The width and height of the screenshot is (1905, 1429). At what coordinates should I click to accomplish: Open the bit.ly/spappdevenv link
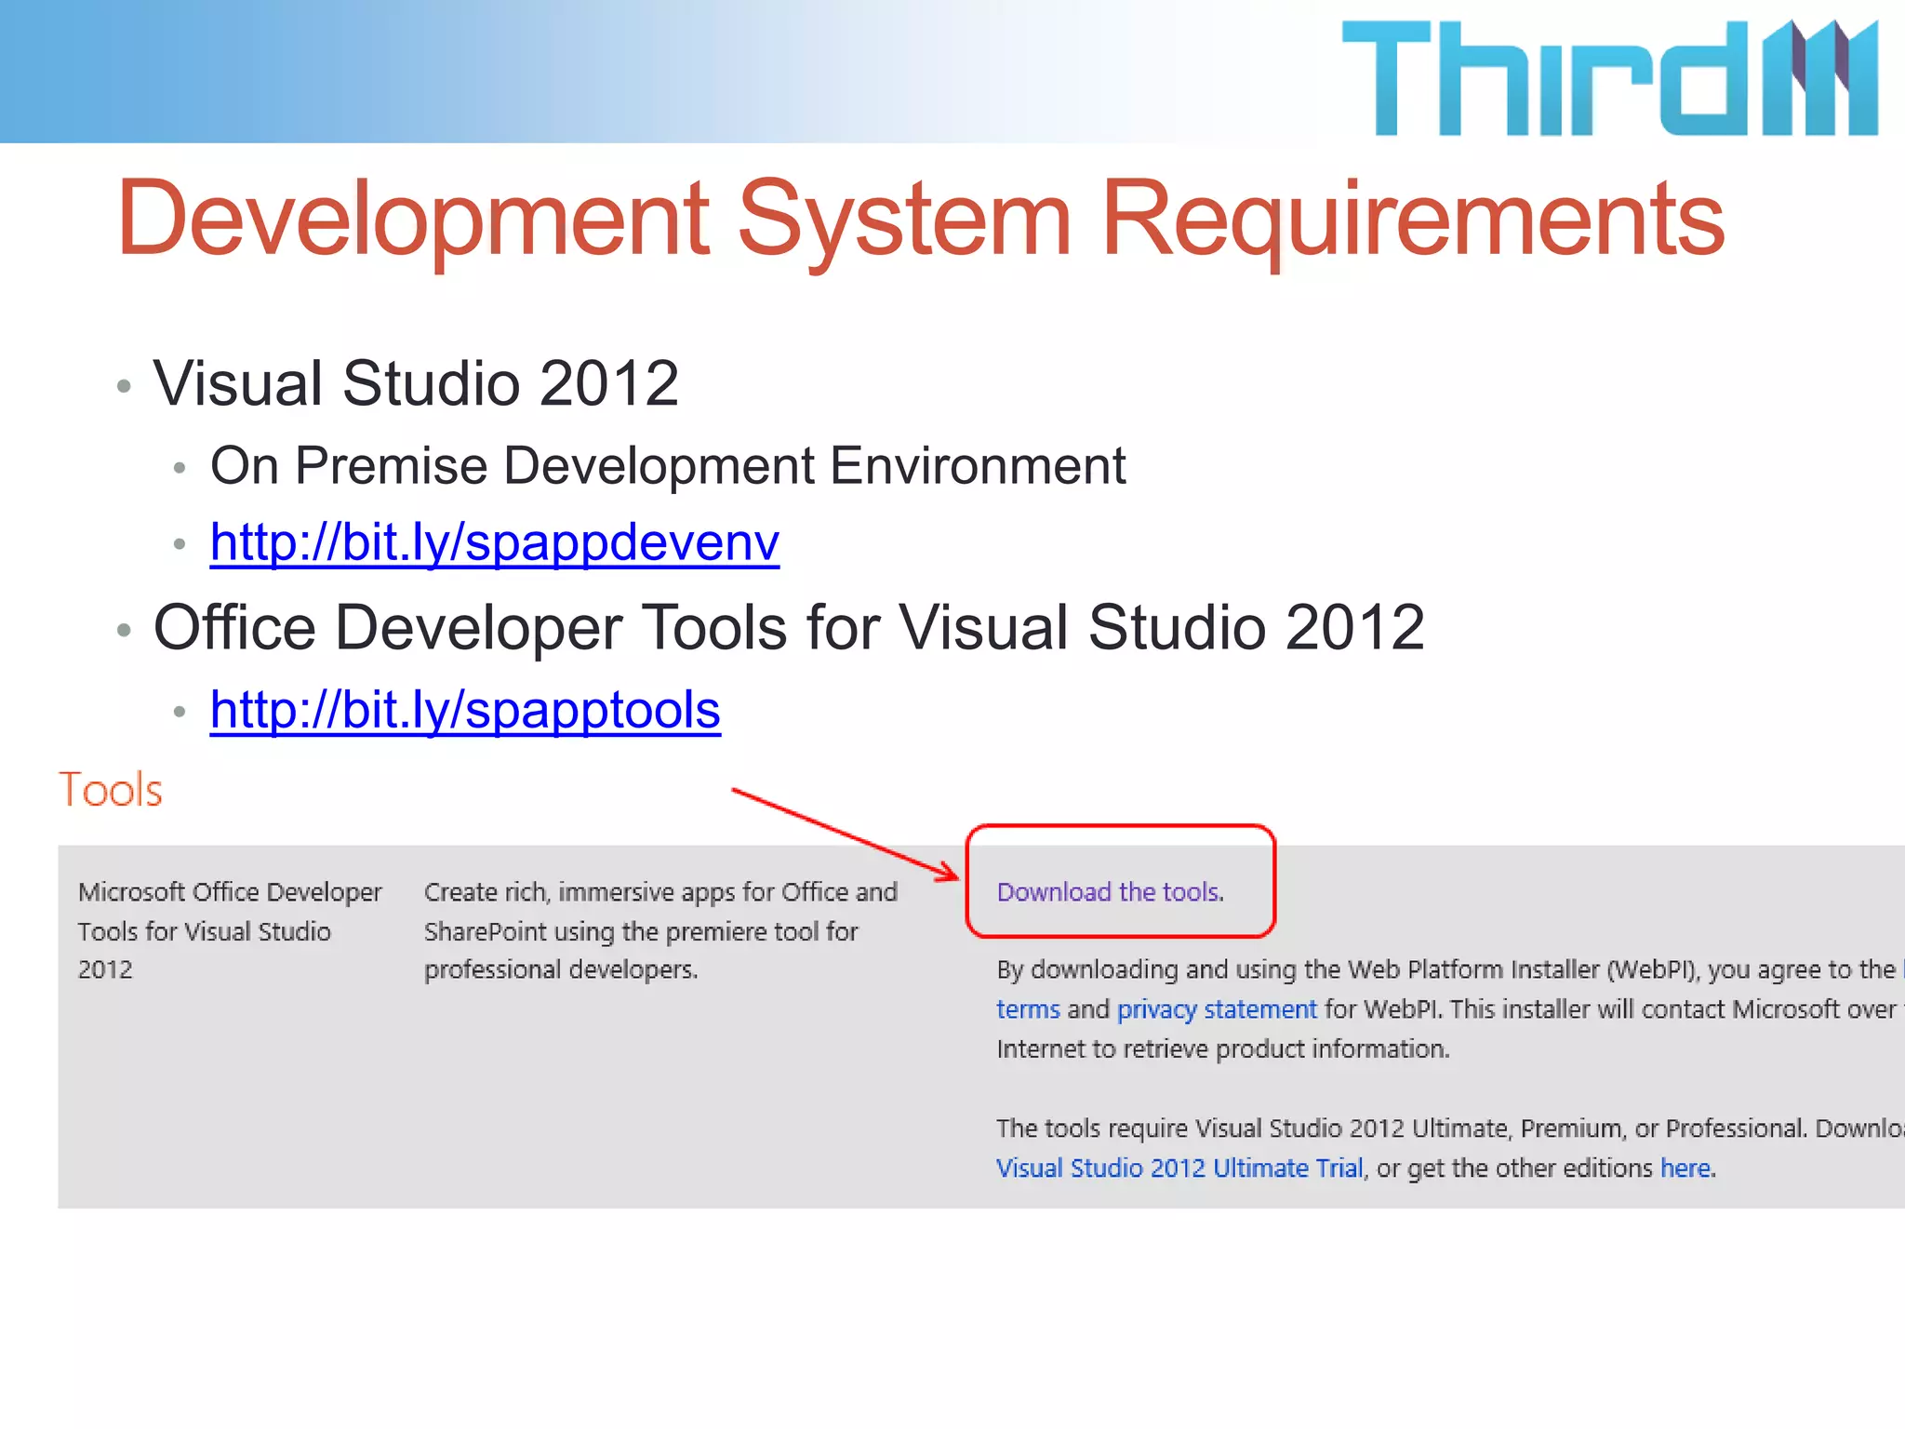tap(494, 542)
